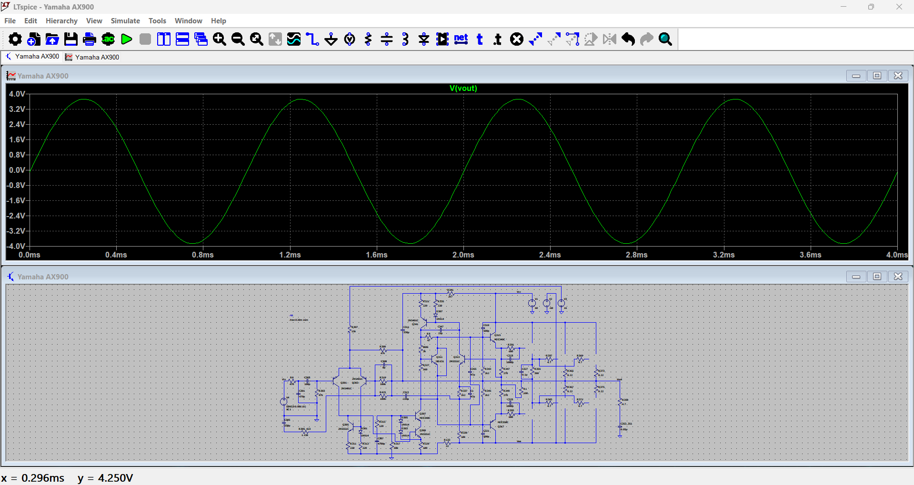
Task: Pick visible traces for the waveform
Action: pyautogui.click(x=294, y=39)
